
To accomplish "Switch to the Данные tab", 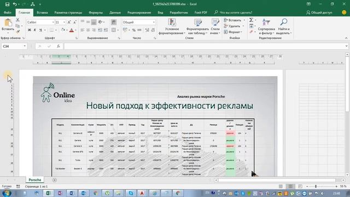I will [x=115, y=13].
